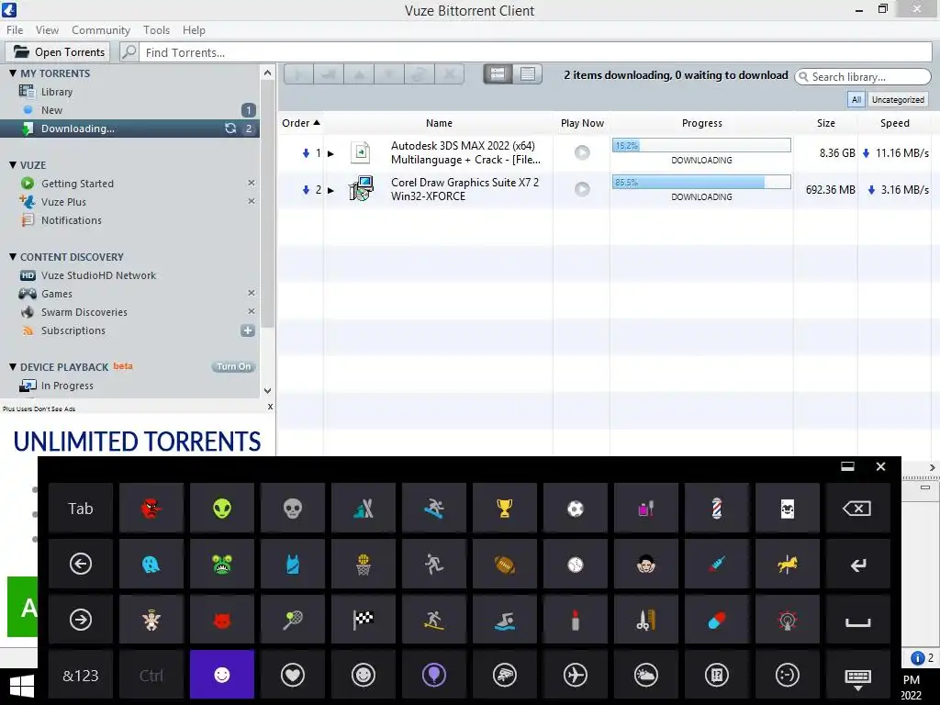Open Notifications in sidebar
940x705 pixels.
71,220
